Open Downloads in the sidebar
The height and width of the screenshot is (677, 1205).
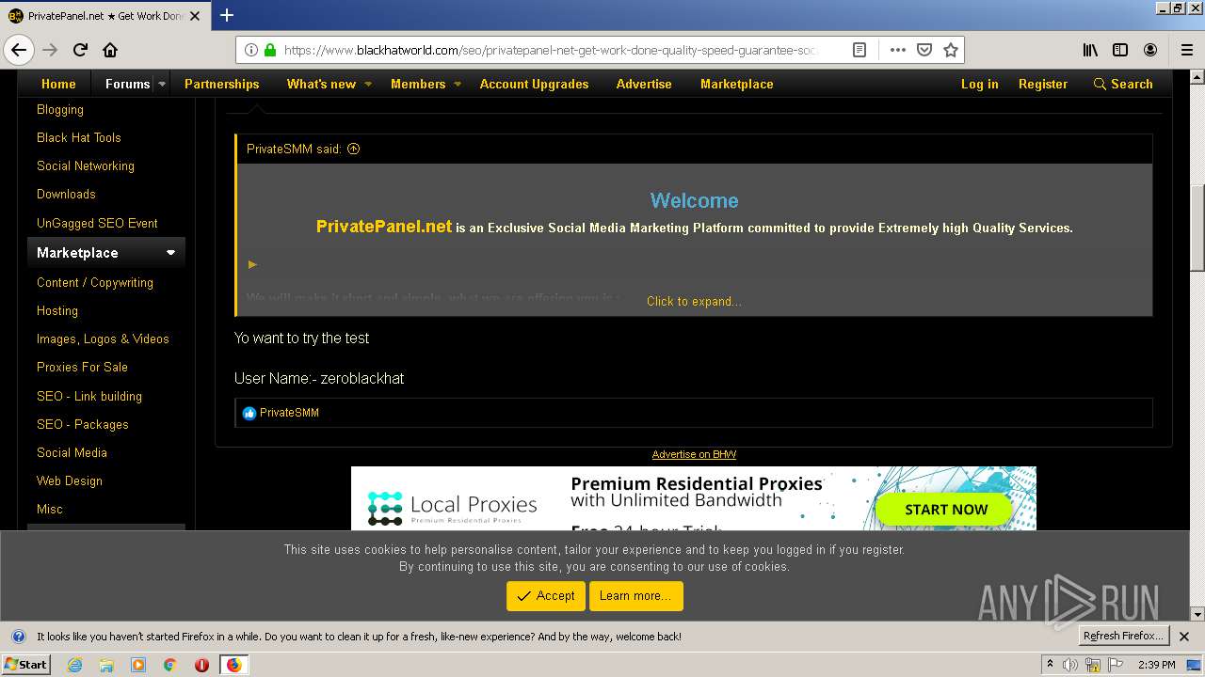66,194
